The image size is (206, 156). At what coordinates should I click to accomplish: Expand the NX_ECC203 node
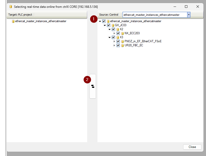pyautogui.click(x=114, y=33)
